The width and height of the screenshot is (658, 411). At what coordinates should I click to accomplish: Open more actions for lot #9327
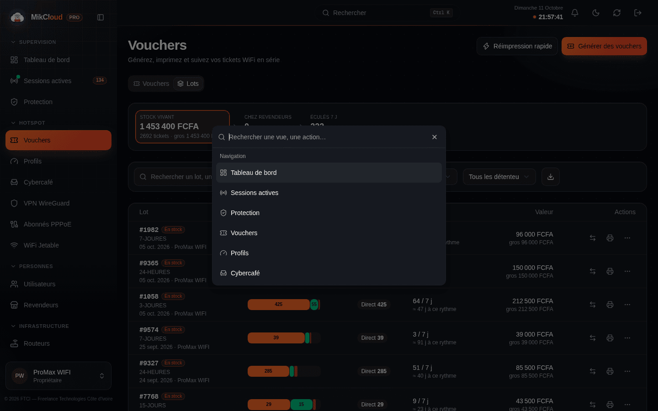tap(627, 371)
